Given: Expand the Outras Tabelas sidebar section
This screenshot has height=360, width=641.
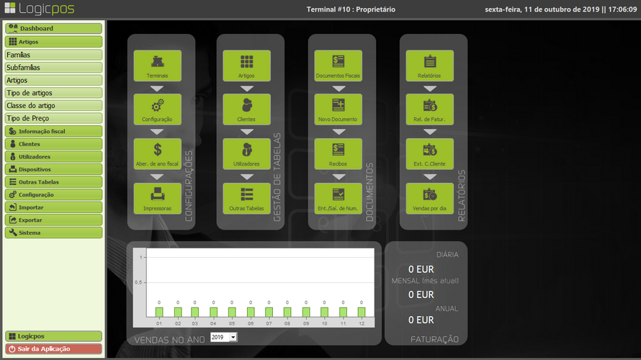Looking at the screenshot, I should pyautogui.click(x=53, y=182).
